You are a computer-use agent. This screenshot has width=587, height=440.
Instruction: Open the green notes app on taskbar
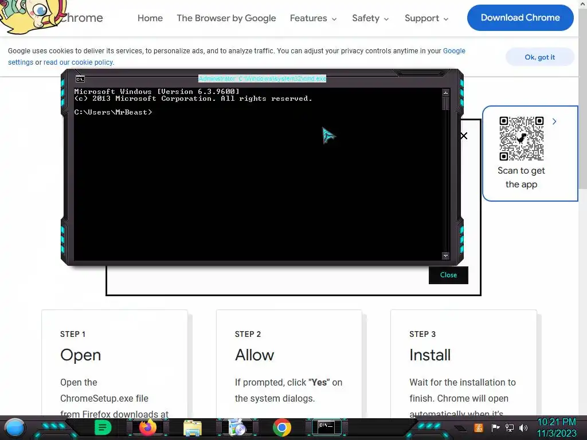103,427
